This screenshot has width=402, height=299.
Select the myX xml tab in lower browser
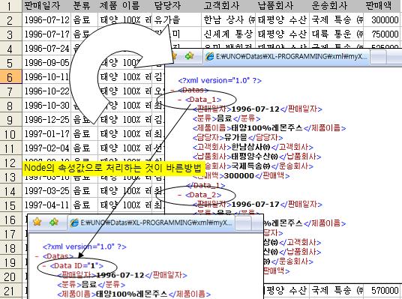click(x=151, y=223)
